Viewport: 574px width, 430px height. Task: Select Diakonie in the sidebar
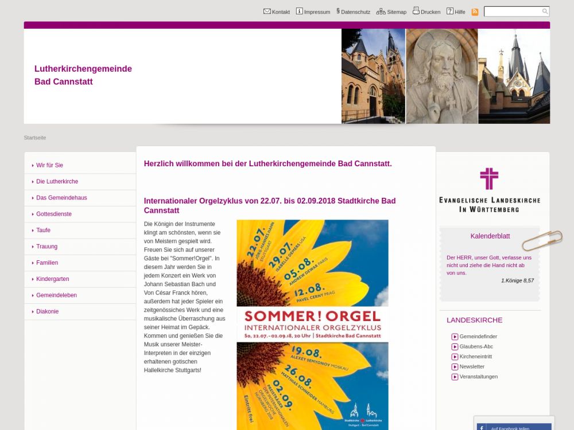[x=47, y=311]
